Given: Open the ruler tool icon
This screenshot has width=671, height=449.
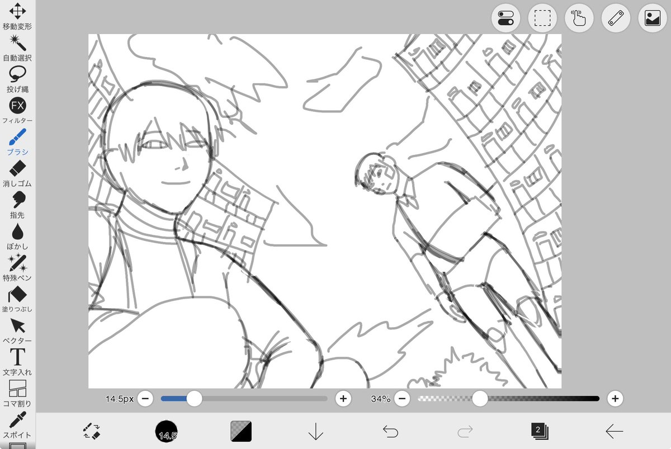Looking at the screenshot, I should [616, 18].
